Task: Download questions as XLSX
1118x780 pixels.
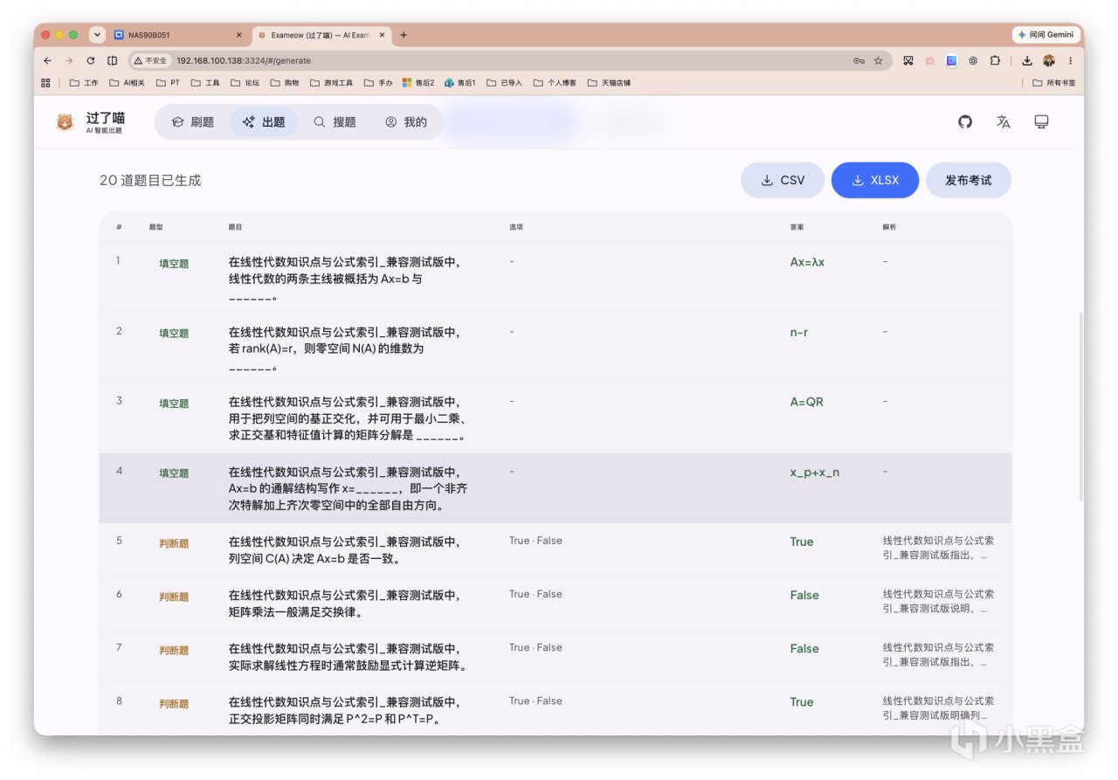Action: point(876,180)
